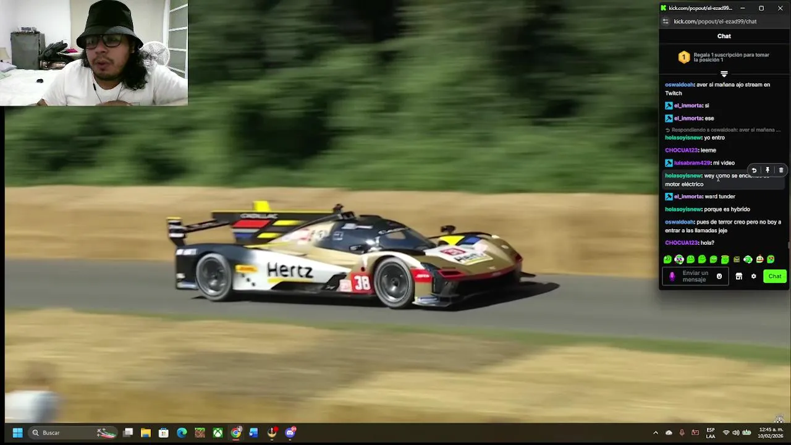Open Task View in the taskbar

click(x=128, y=433)
